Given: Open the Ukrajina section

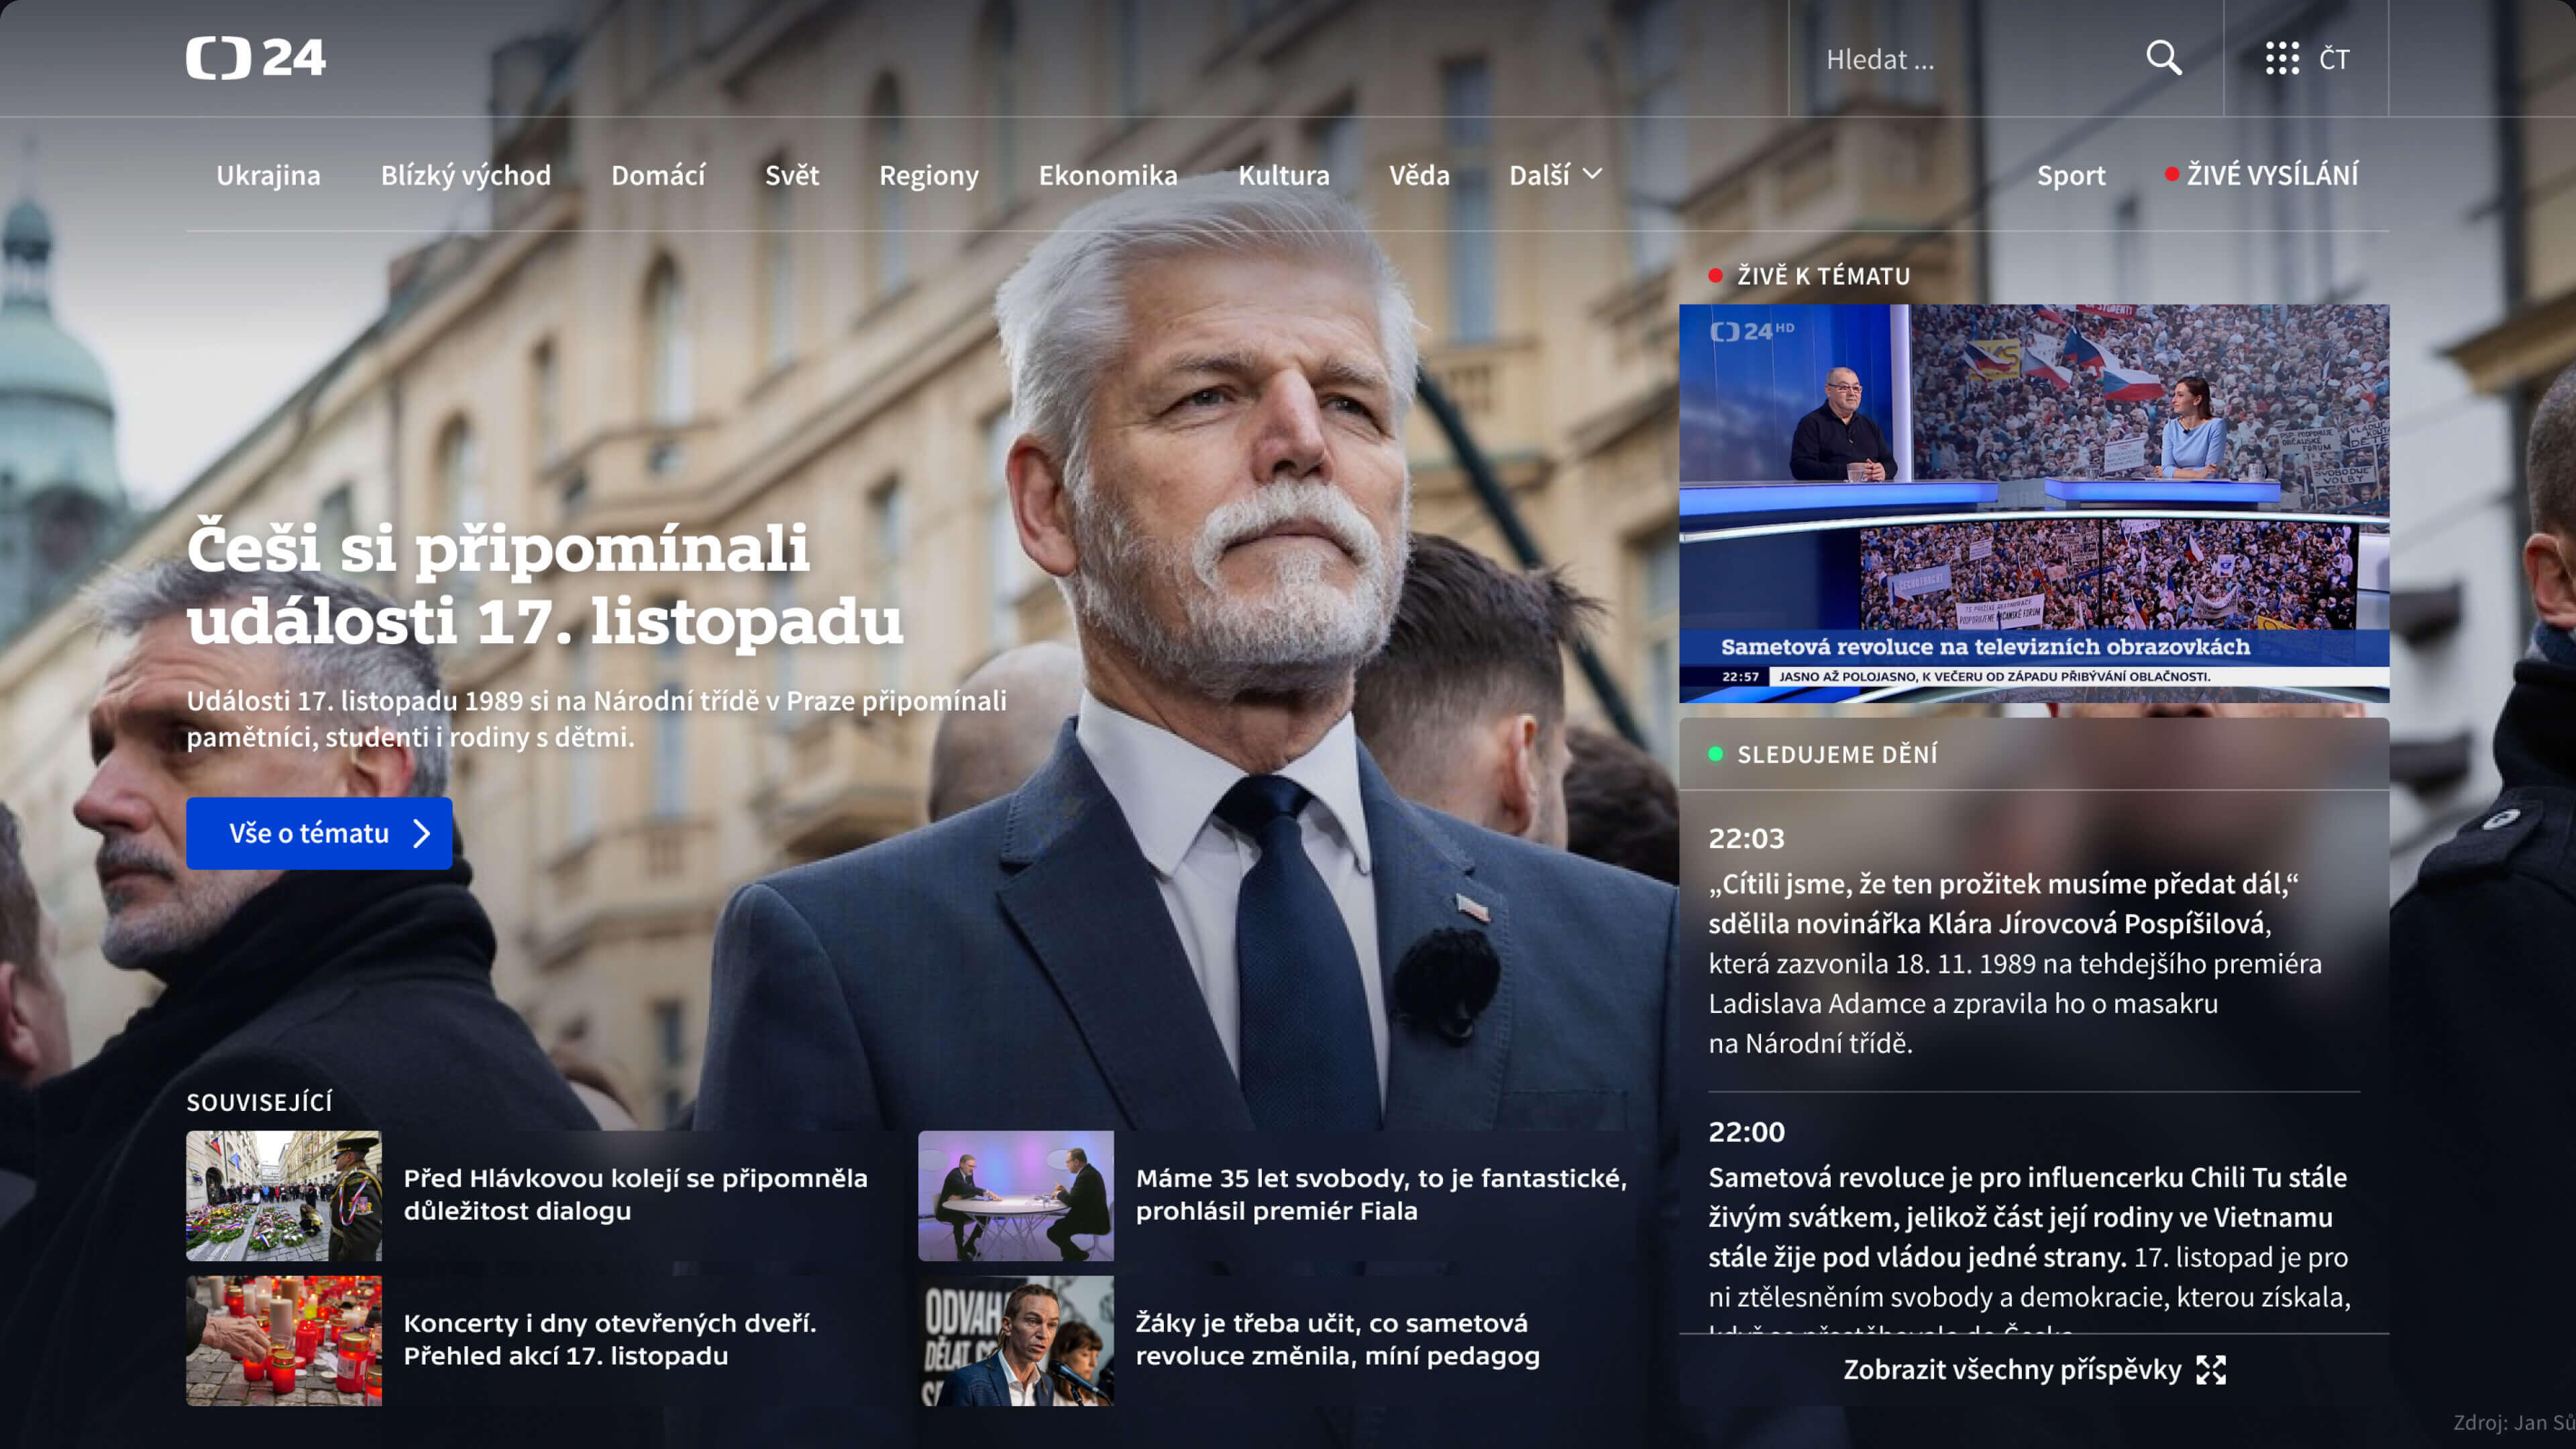Looking at the screenshot, I should point(268,175).
